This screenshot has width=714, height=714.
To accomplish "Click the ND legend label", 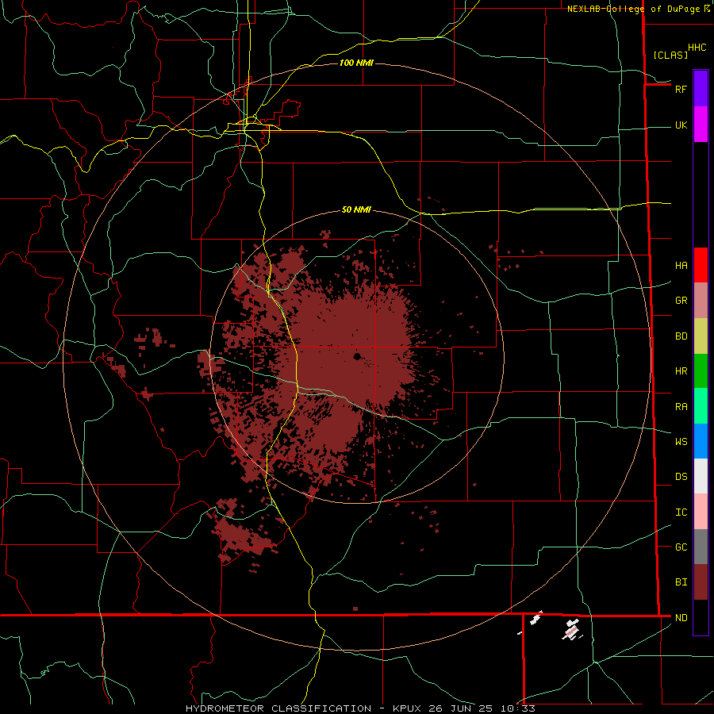I will pyautogui.click(x=681, y=617).
